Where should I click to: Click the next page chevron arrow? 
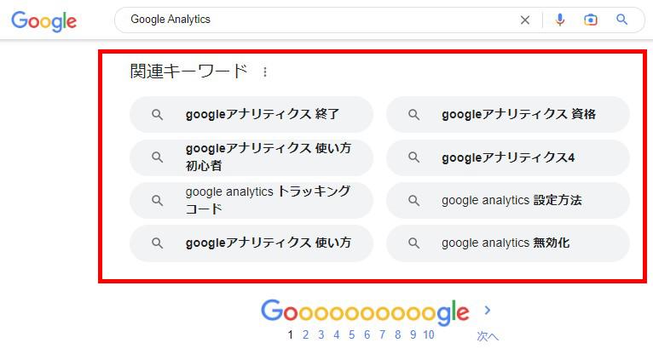(488, 311)
